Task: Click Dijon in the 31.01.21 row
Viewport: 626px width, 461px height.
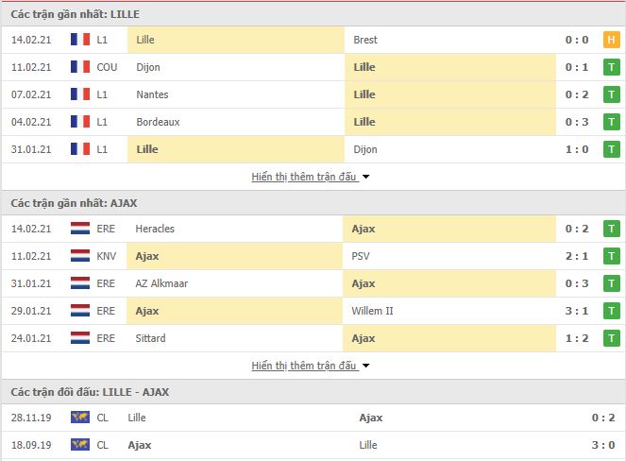Action: pyautogui.click(x=365, y=149)
